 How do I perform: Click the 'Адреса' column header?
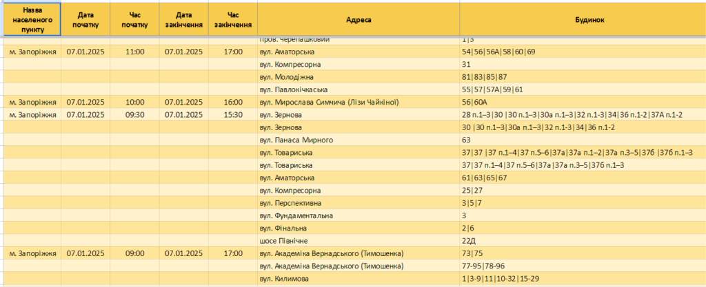click(359, 20)
